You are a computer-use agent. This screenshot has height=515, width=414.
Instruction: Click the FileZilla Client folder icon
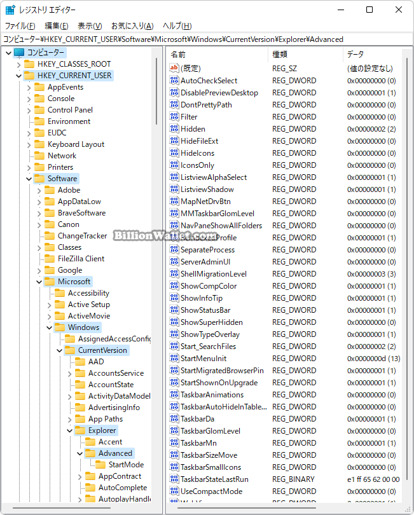(x=50, y=259)
